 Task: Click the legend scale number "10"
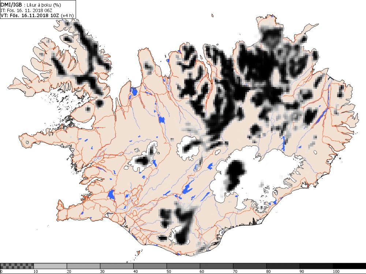tap(36, 271)
